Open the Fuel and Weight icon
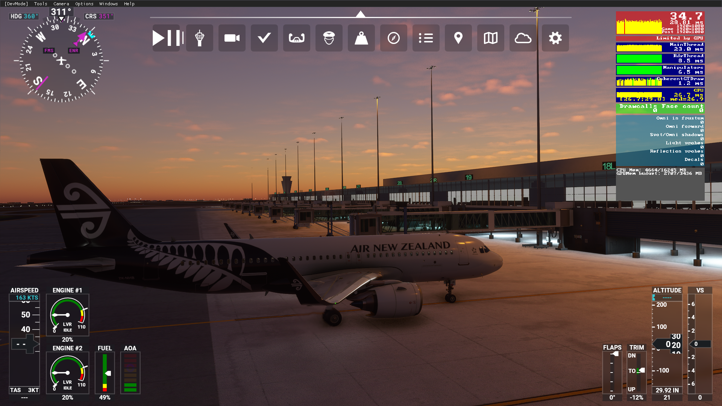This screenshot has width=722, height=406. click(x=361, y=38)
